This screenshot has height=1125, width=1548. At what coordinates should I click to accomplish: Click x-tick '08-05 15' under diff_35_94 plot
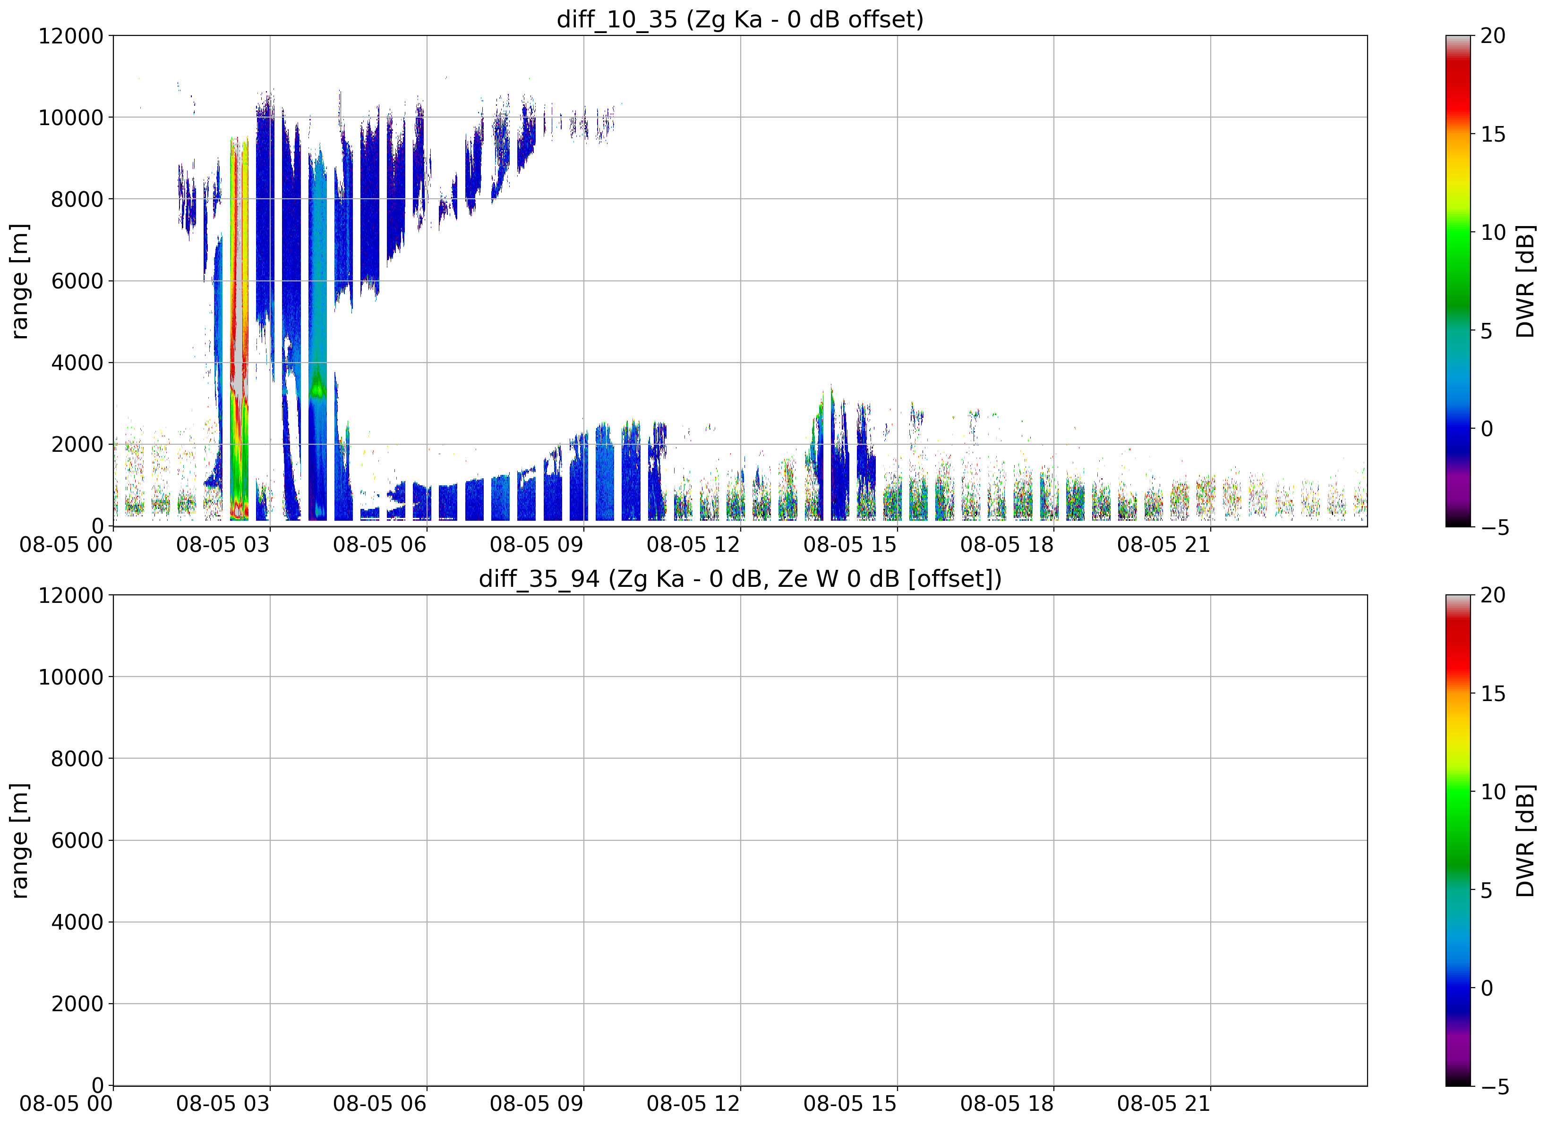tap(850, 1104)
